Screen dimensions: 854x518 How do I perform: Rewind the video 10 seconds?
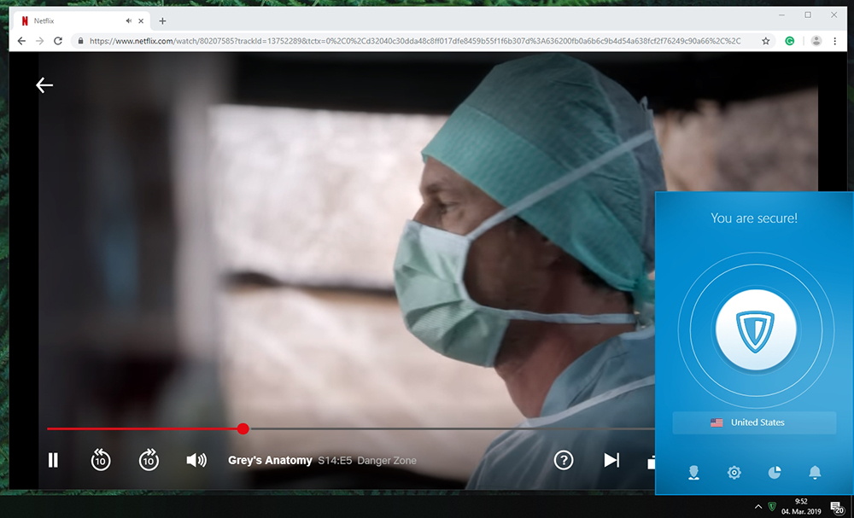[101, 460]
